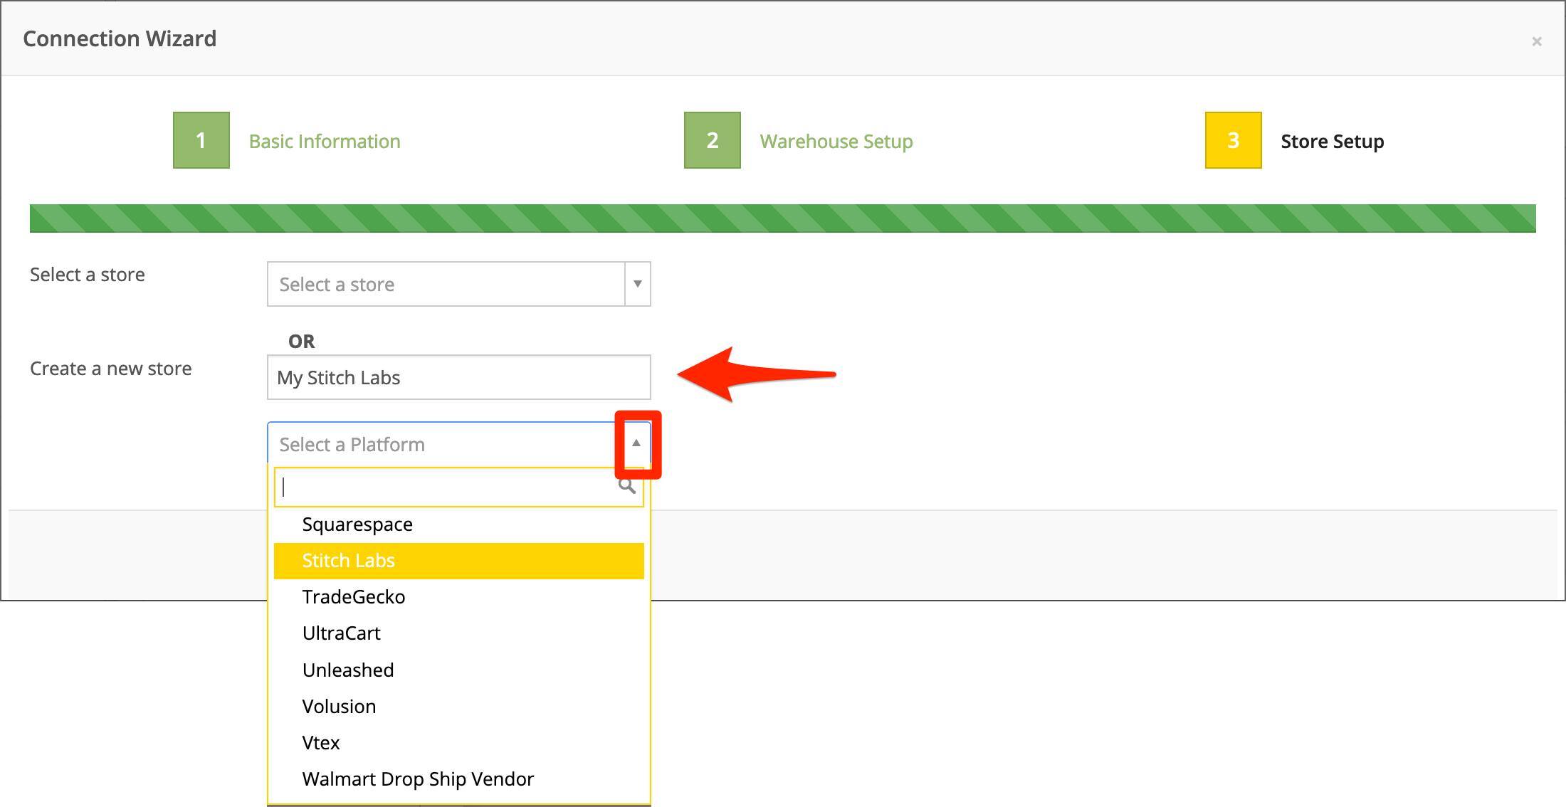Choose Volusion from platform list
This screenshot has height=807, width=1566.
[x=459, y=707]
